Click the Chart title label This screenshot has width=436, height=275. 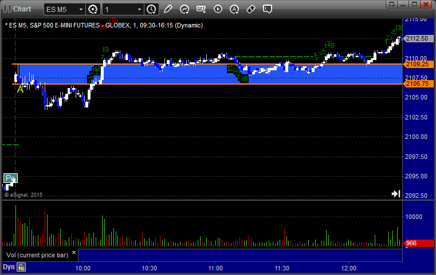22,9
